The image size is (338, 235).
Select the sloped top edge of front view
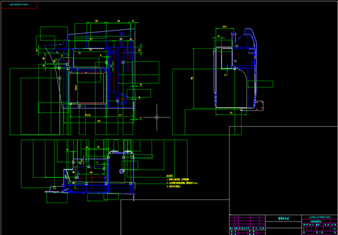tap(101, 31)
